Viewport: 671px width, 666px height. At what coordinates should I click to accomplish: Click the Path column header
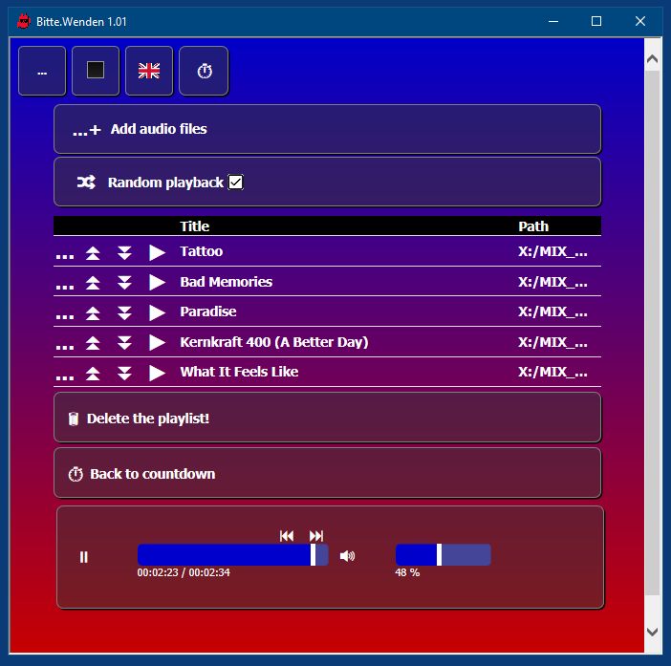click(x=533, y=226)
